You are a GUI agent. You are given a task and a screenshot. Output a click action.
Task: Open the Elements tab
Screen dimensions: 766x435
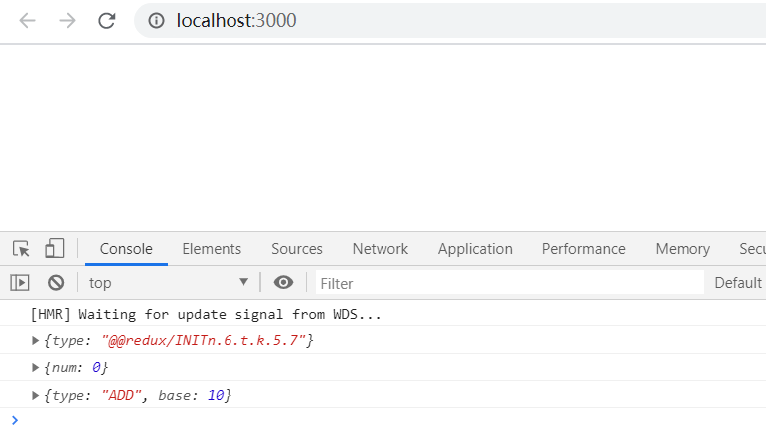212,249
